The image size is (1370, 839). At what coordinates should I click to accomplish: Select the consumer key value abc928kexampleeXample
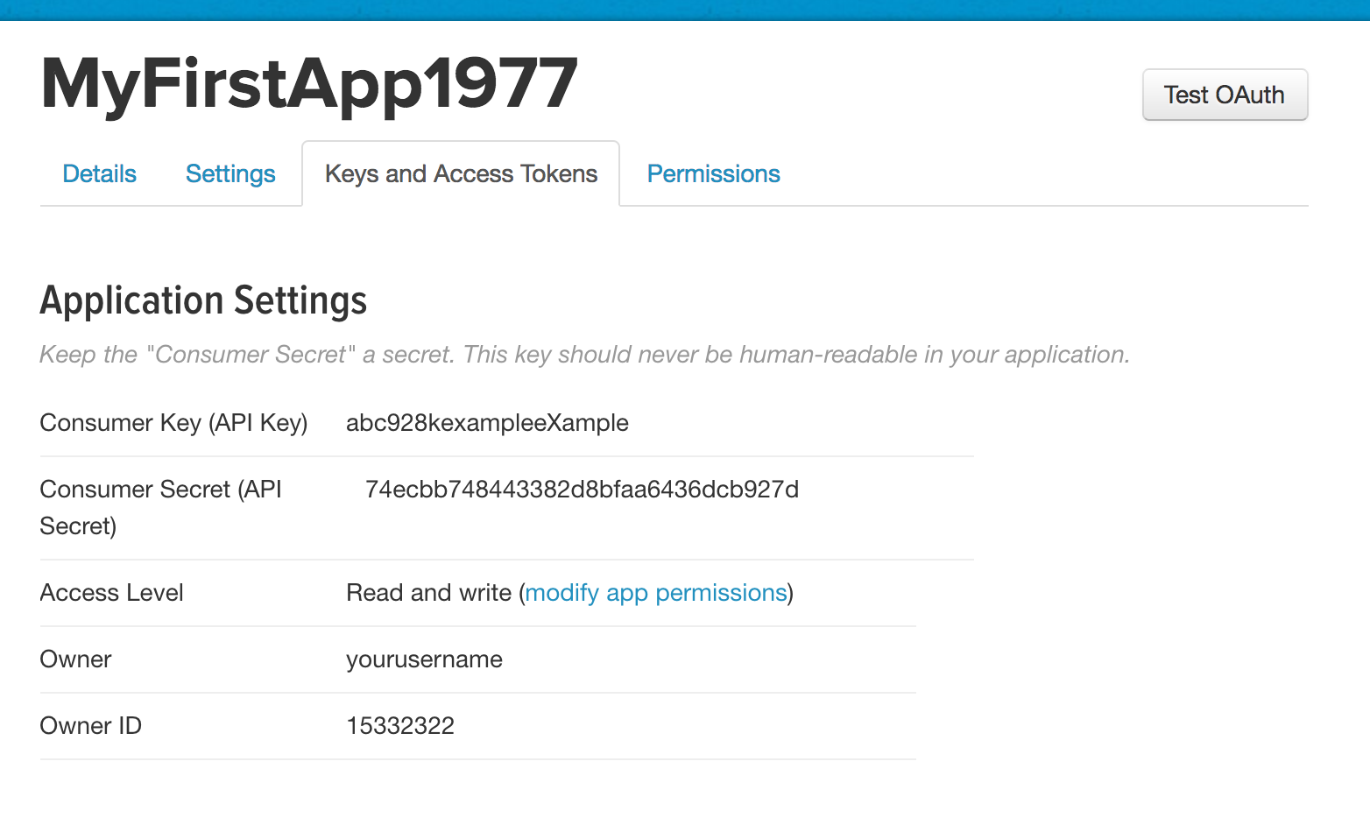pyautogui.click(x=487, y=423)
